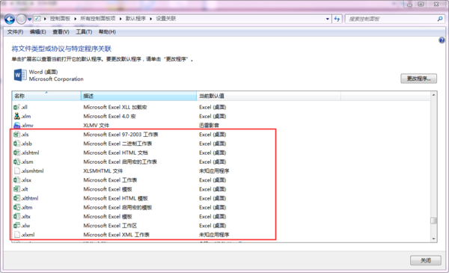449x273 pixels.
Task: Open the 工具(T) menu
Action: [x=84, y=31]
